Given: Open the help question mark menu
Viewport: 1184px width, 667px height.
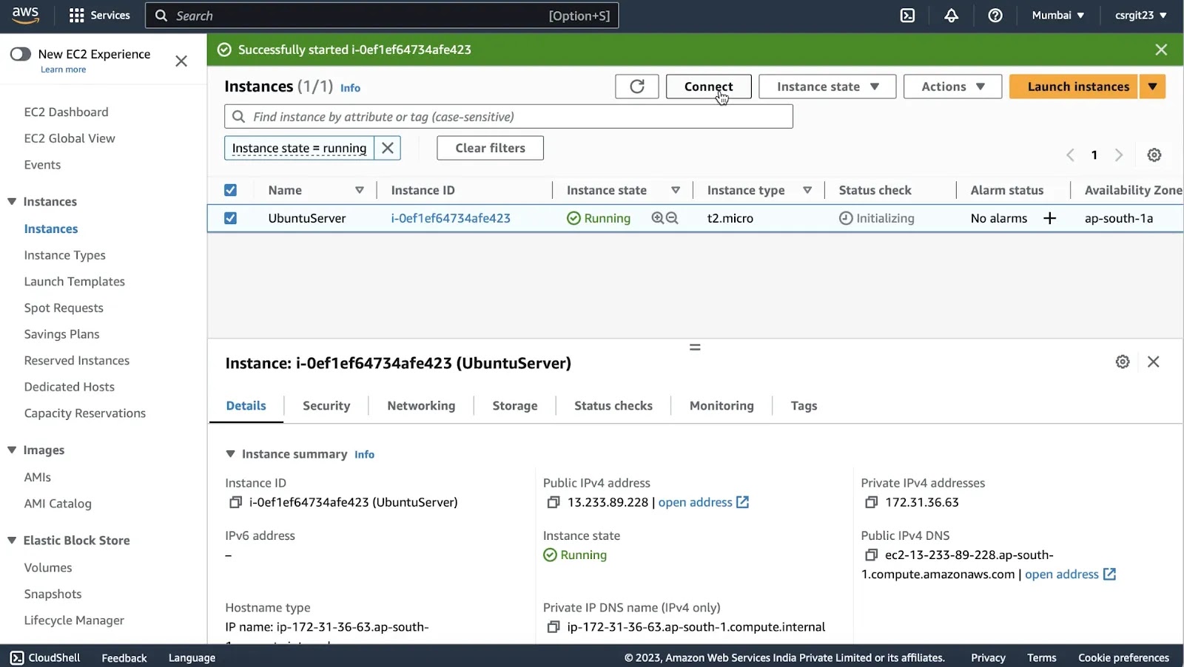Looking at the screenshot, I should (x=995, y=16).
